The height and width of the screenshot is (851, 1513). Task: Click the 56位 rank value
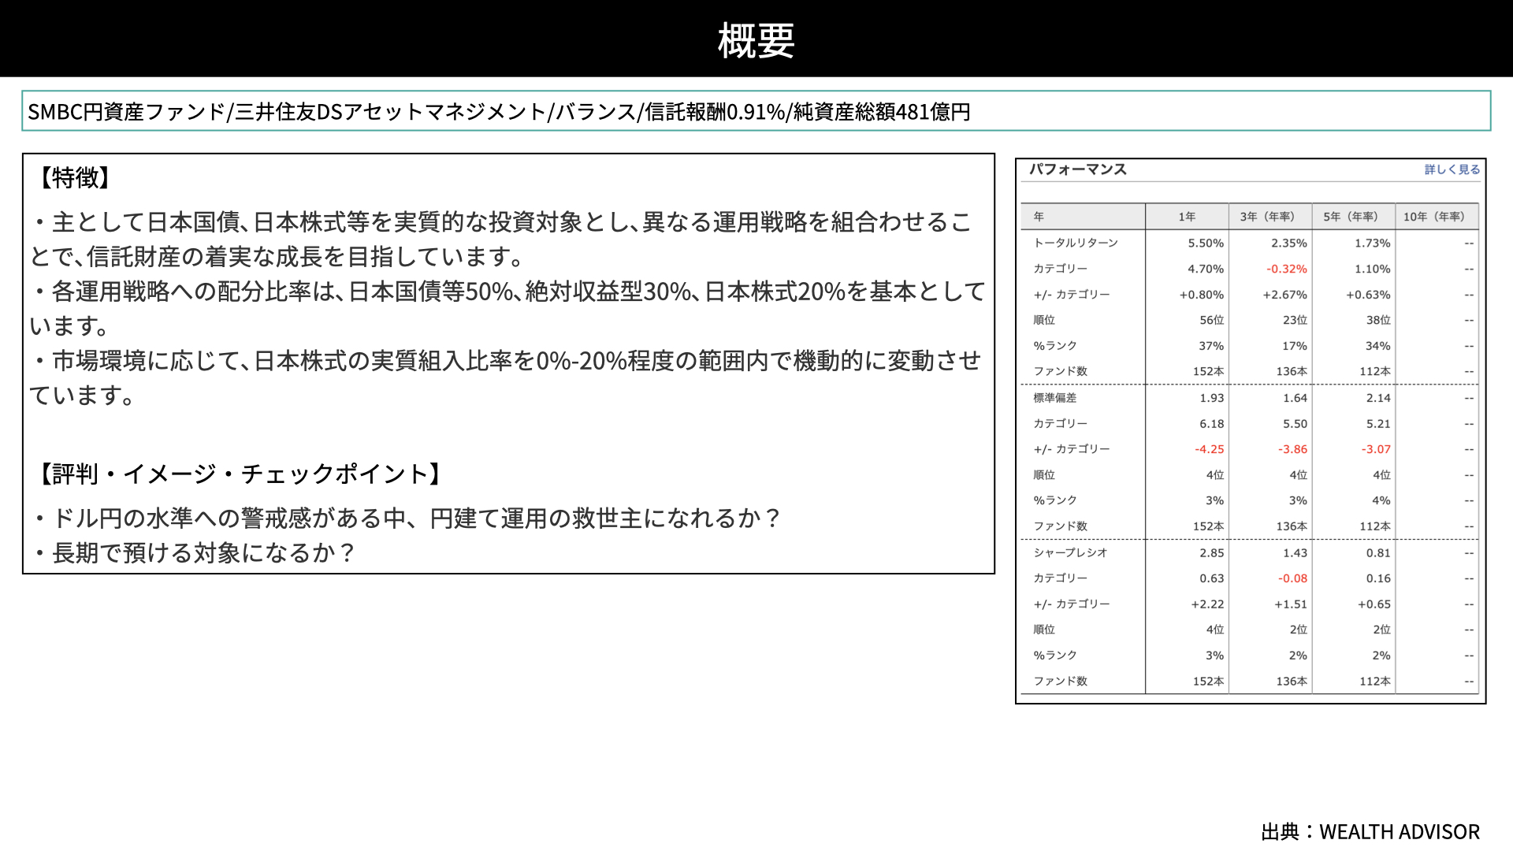(1212, 320)
